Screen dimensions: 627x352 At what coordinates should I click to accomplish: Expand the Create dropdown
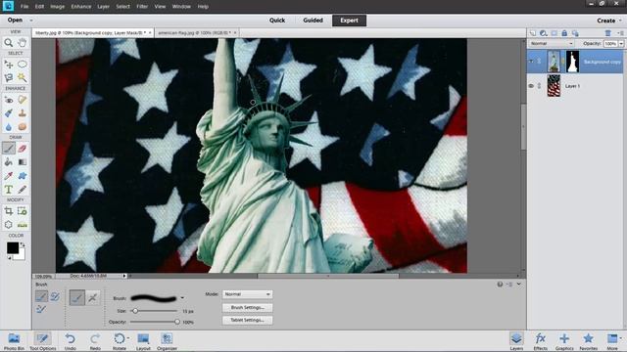coord(609,21)
